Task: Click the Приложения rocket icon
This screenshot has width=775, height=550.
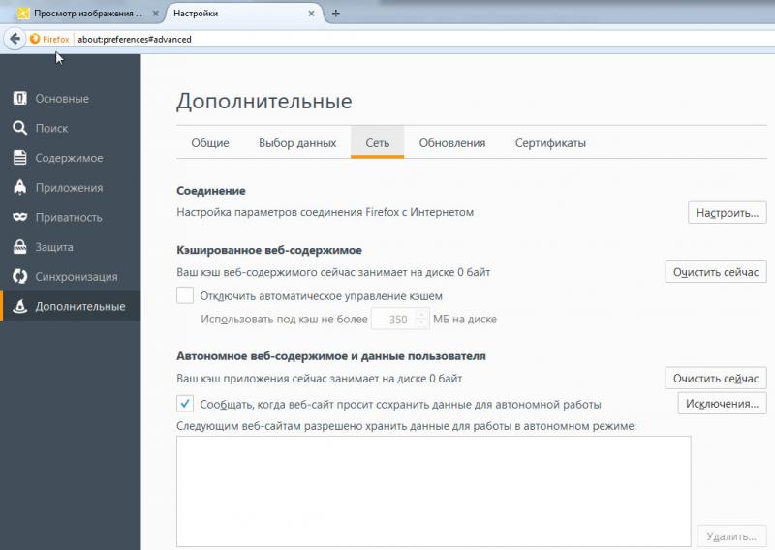Action: pyautogui.click(x=19, y=187)
